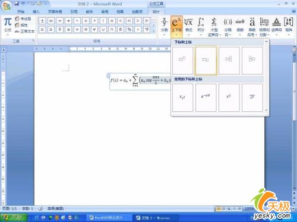Insert the multiplication (×) symbol
Image resolution: width=297 pixels, height=222 pixels.
click(86, 21)
